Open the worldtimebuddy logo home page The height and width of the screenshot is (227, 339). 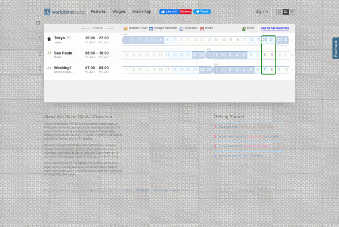pos(64,12)
